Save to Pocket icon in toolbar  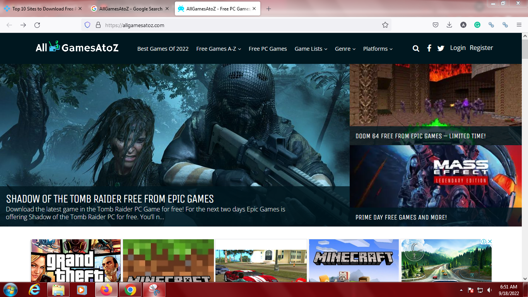coord(435,25)
